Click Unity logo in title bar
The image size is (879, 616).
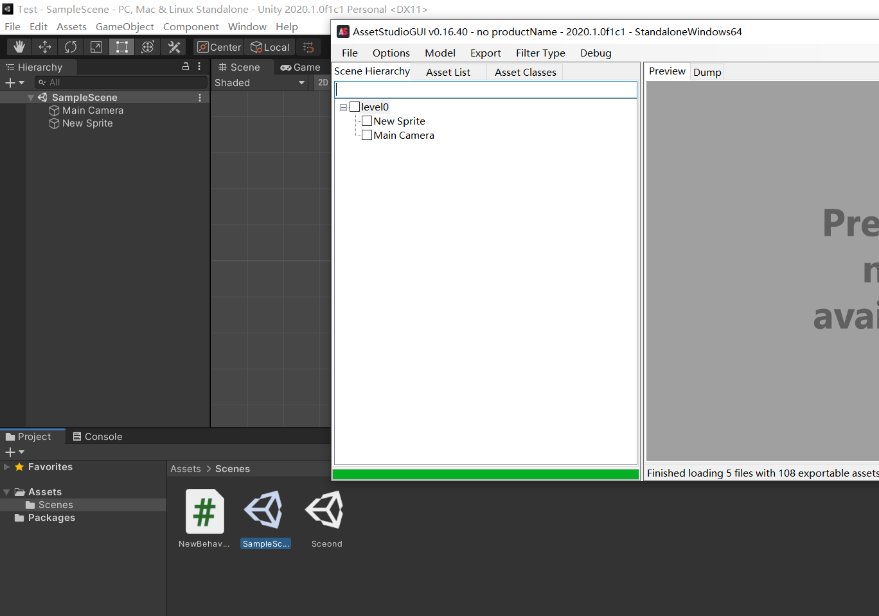8,9
